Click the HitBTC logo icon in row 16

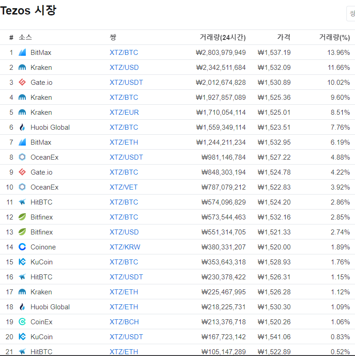click(x=22, y=277)
